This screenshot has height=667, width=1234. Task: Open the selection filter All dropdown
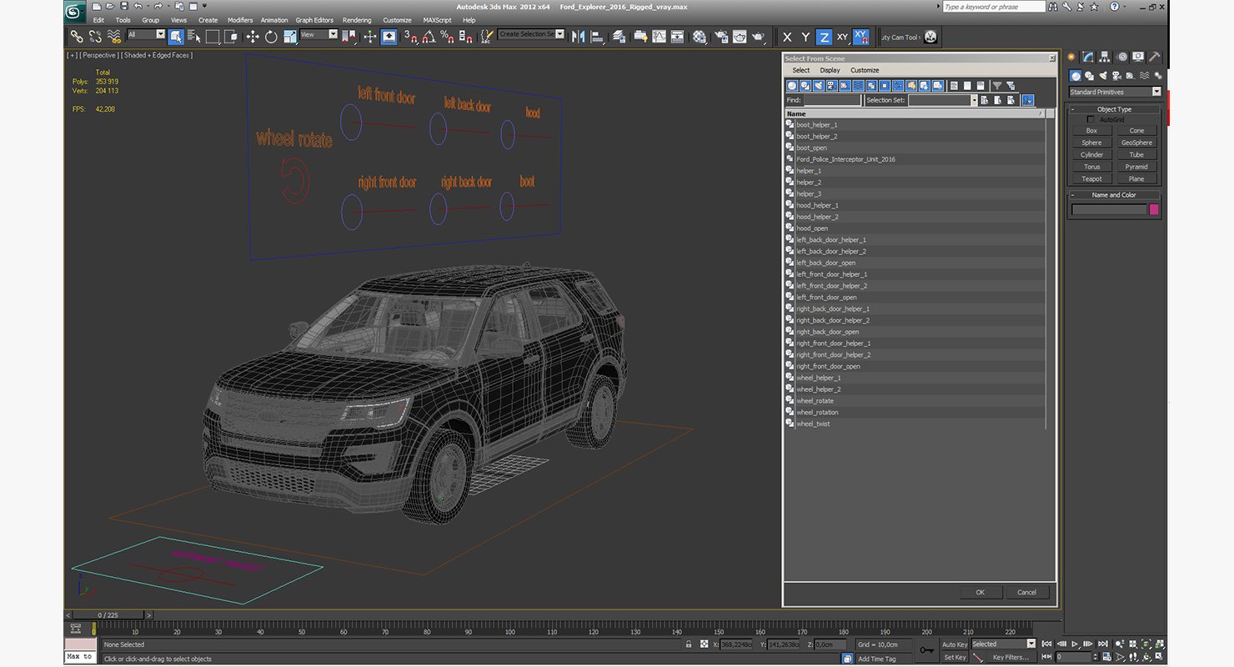tap(146, 34)
